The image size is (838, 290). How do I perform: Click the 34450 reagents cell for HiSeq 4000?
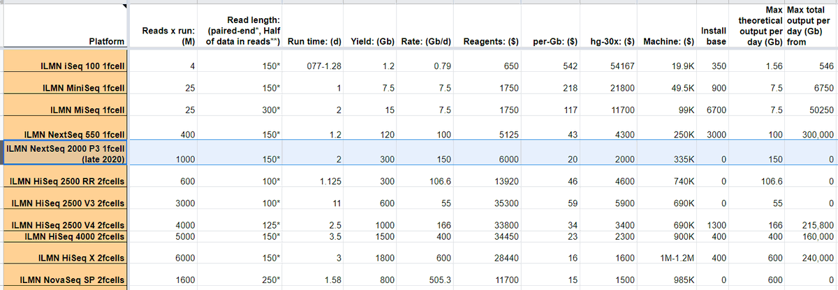(x=488, y=236)
